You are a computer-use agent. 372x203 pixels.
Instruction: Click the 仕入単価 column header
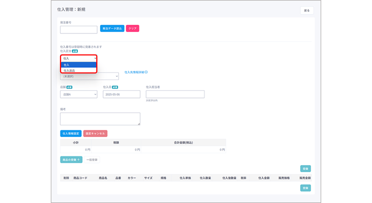(185, 178)
